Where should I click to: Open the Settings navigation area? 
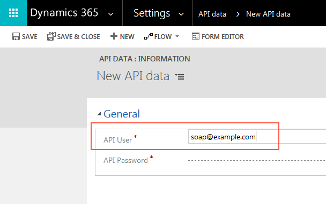(x=152, y=13)
